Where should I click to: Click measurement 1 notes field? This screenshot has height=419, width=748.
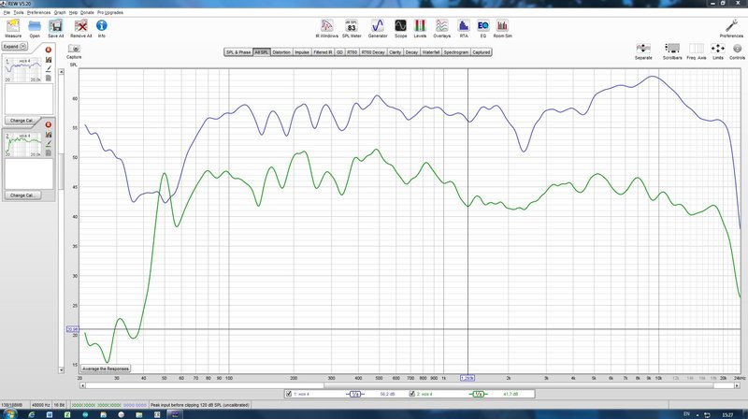(29, 99)
